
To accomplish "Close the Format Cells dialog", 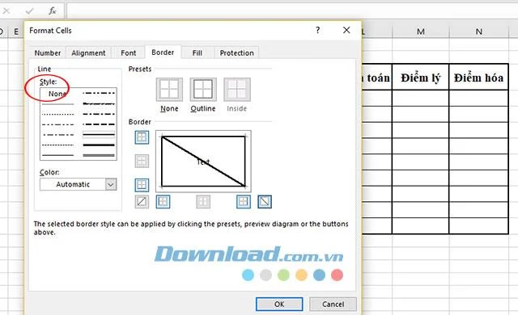I will (346, 31).
